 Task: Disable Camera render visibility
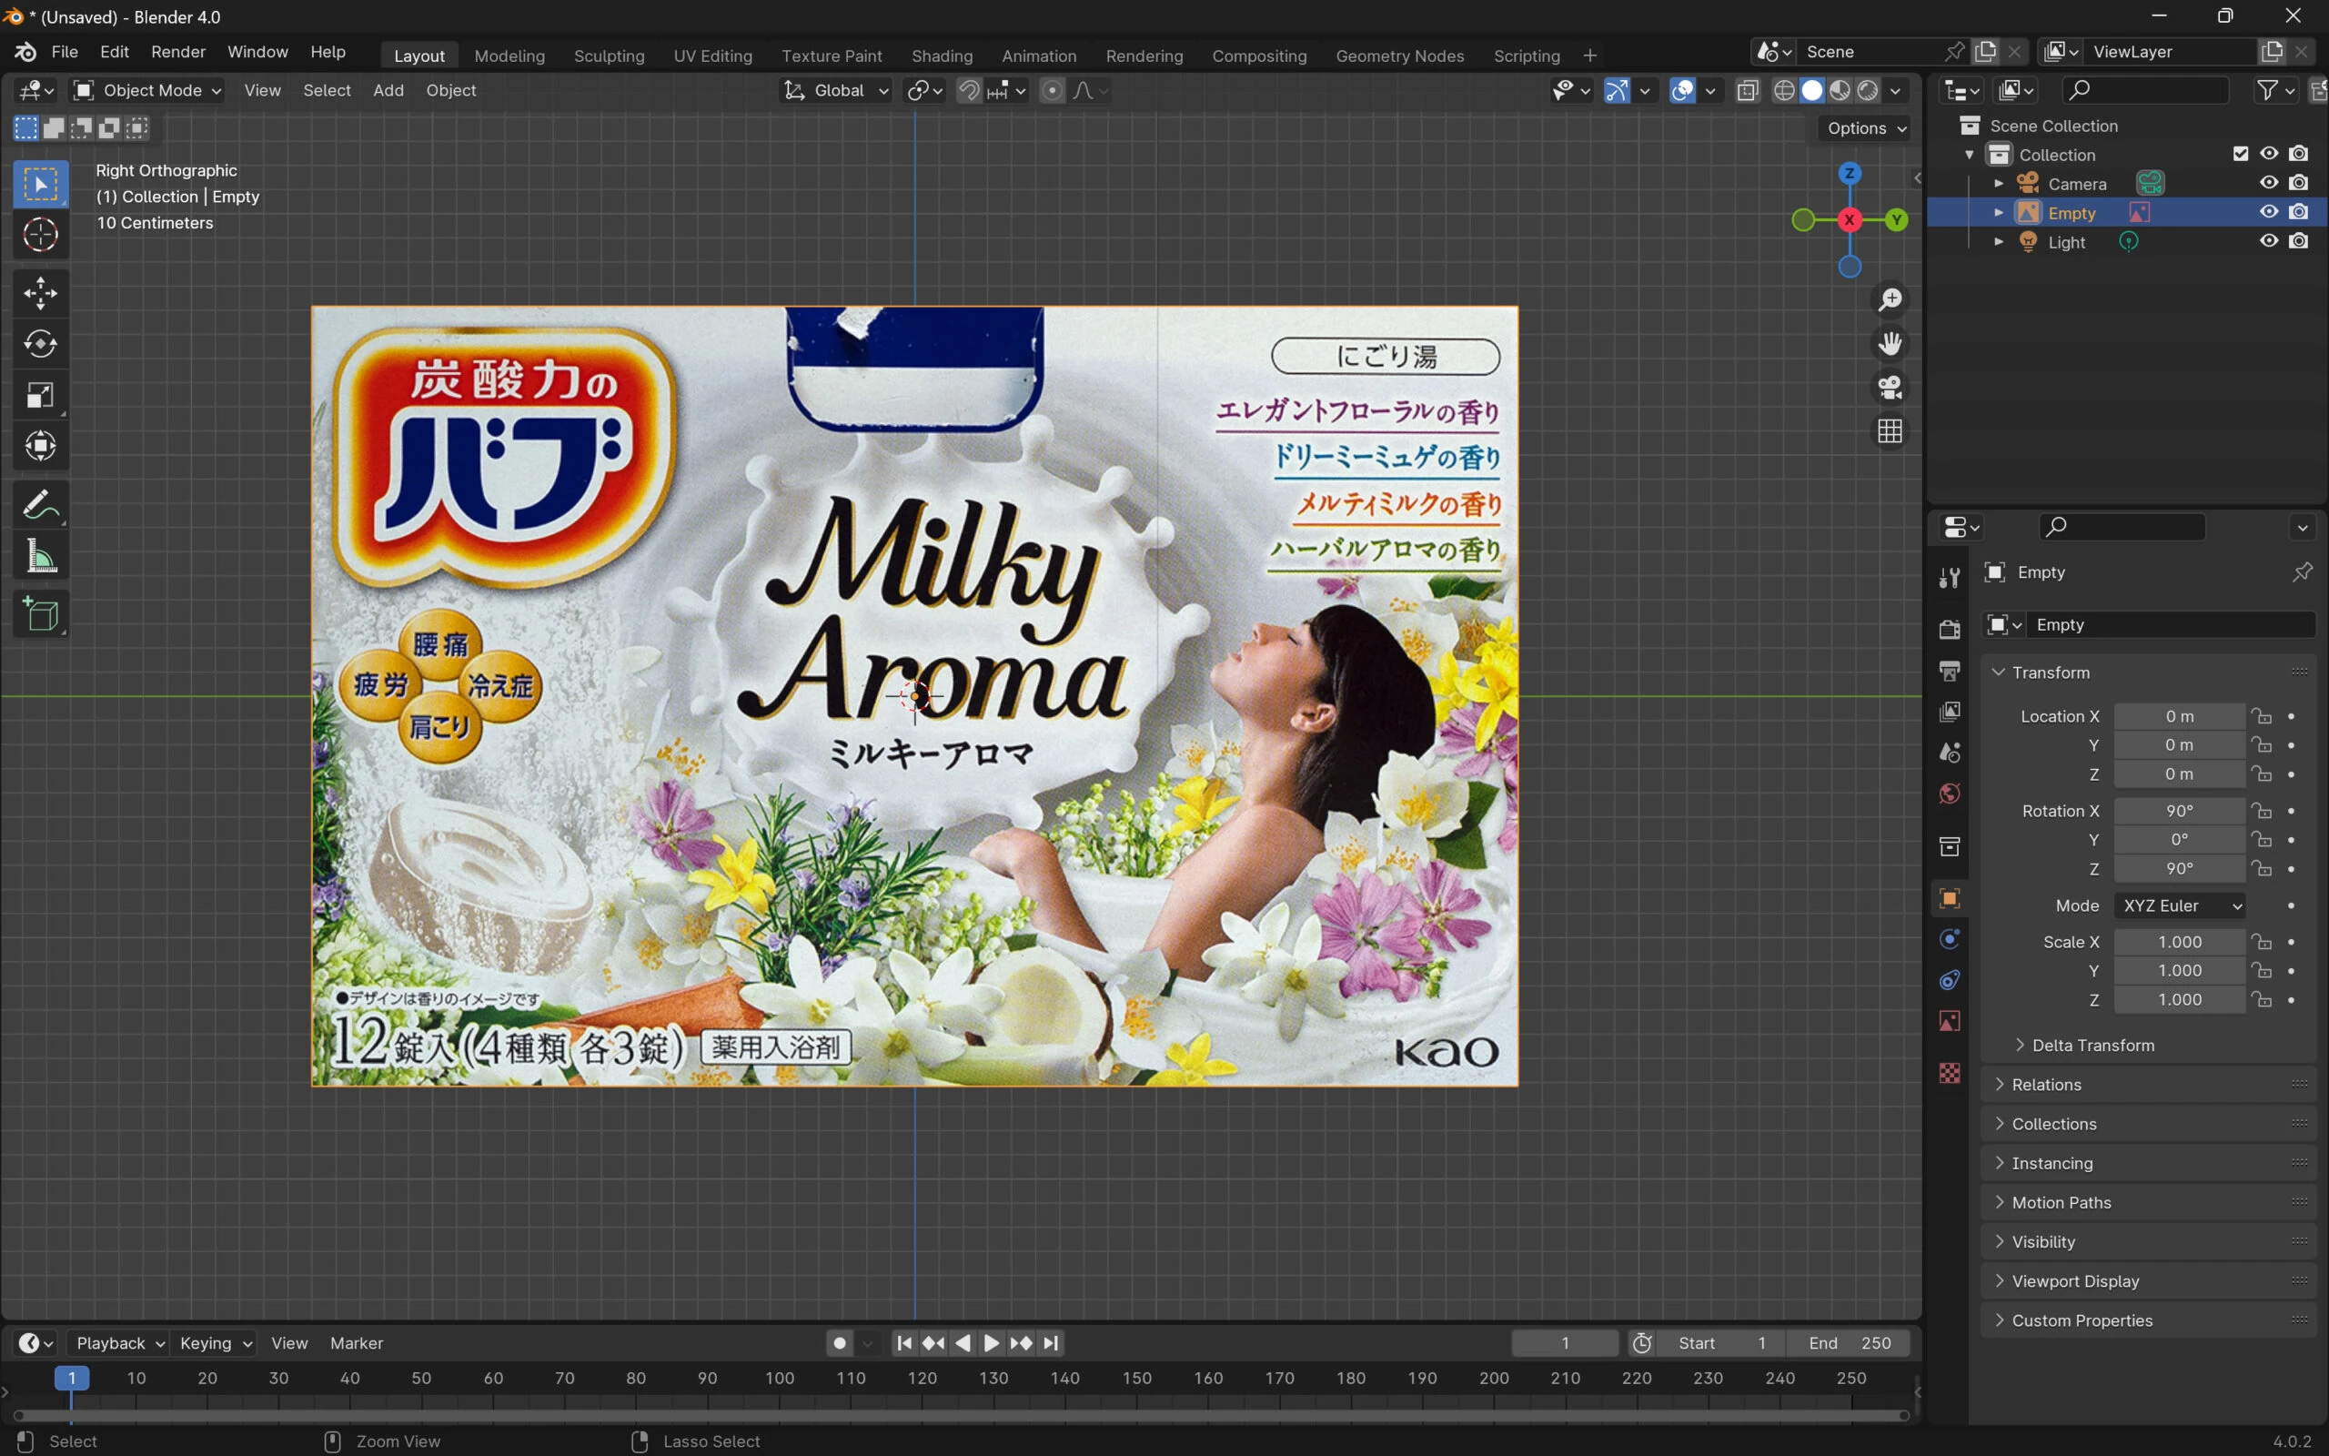(2298, 183)
